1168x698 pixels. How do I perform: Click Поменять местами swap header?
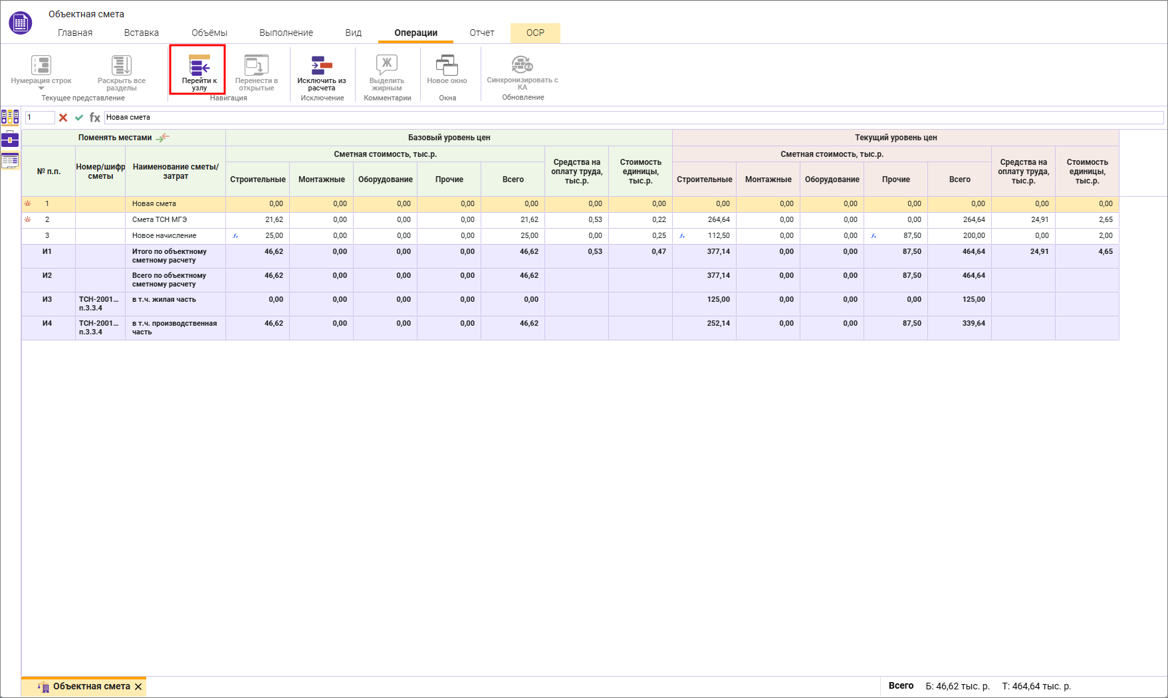coord(124,138)
